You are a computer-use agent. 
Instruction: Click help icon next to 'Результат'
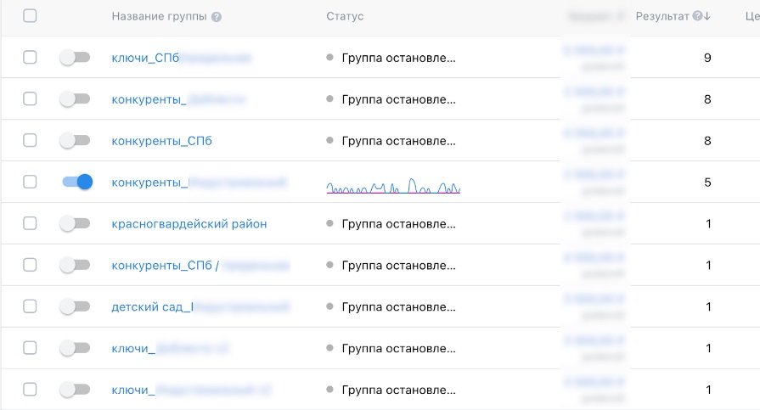coord(697,16)
